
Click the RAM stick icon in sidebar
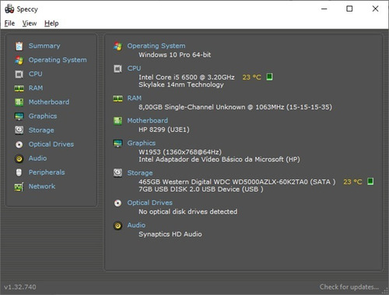pyautogui.click(x=19, y=88)
